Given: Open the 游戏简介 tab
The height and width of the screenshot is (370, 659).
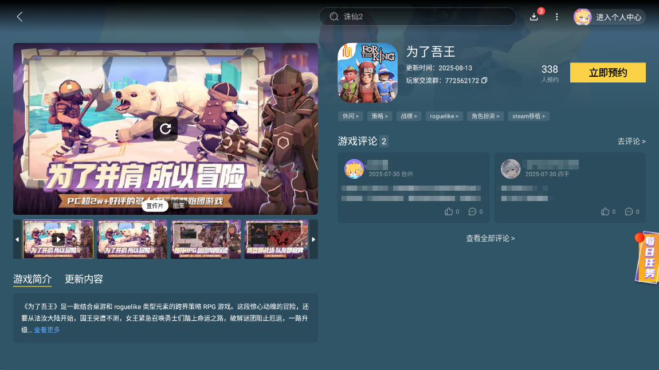Looking at the screenshot, I should [32, 279].
